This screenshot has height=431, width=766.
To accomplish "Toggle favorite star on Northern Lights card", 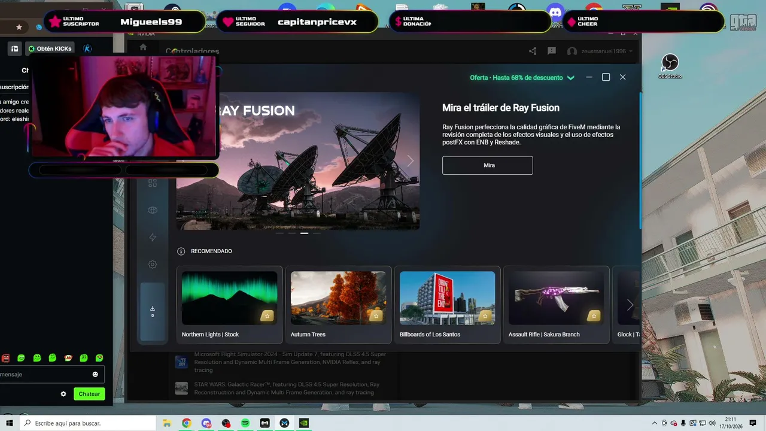I will click(x=267, y=315).
